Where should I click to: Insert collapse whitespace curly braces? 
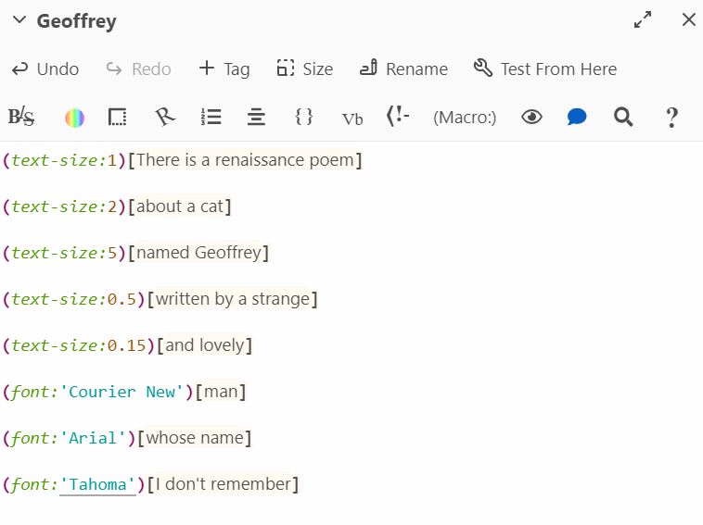click(303, 117)
